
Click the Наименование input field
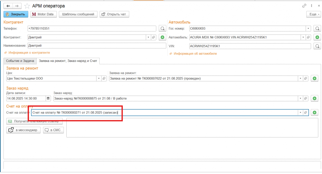(x=97, y=46)
